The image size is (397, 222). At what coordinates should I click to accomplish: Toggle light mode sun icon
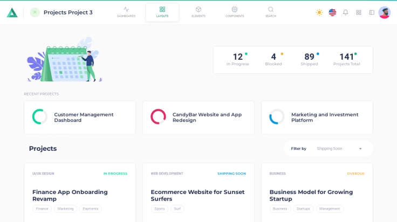pos(319,12)
